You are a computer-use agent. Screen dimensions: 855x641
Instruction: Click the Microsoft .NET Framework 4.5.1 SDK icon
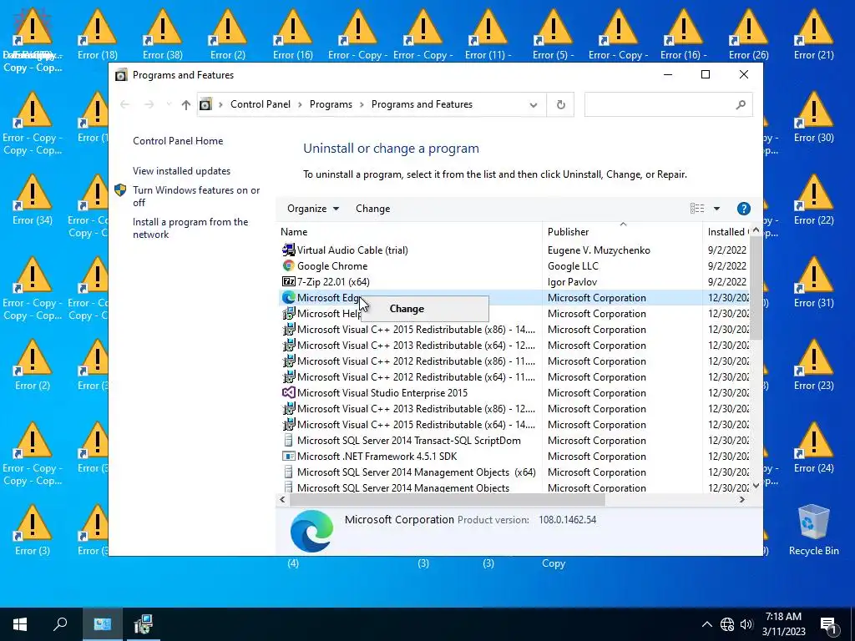click(x=288, y=457)
